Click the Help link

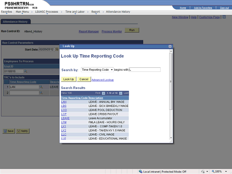coord(194,17)
